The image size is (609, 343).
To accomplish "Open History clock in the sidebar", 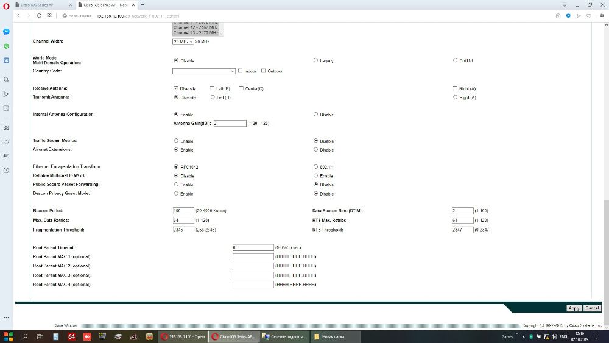I will (6, 171).
